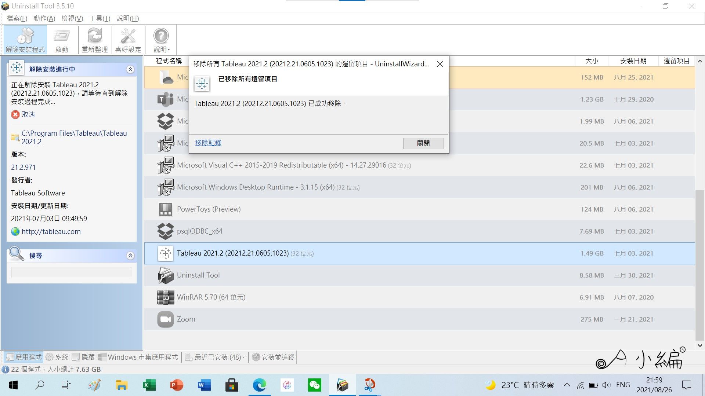Screen dimensions: 705x396
Task: Open the notification center icon
Action: point(686,385)
